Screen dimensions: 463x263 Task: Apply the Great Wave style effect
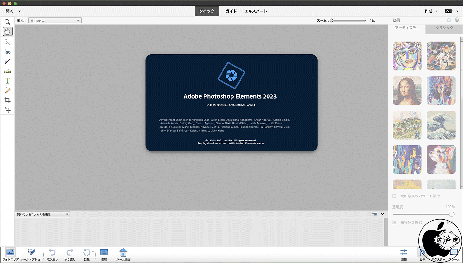[x=441, y=125]
